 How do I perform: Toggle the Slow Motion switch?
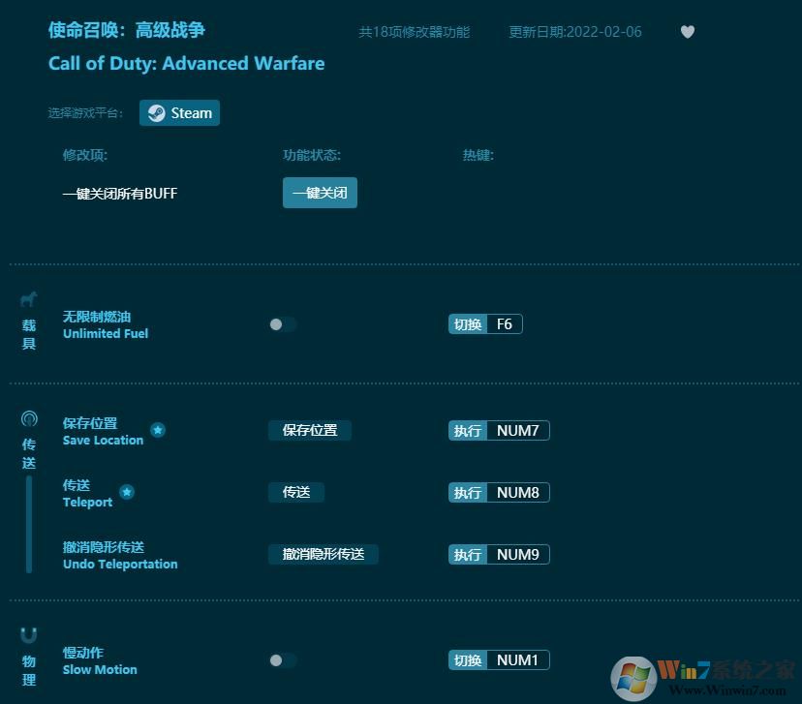[282, 660]
